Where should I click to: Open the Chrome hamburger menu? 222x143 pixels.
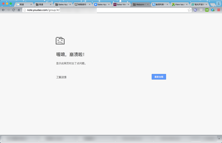point(219,10)
